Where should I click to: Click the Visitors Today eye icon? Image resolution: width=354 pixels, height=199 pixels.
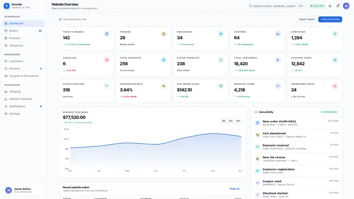point(335,60)
